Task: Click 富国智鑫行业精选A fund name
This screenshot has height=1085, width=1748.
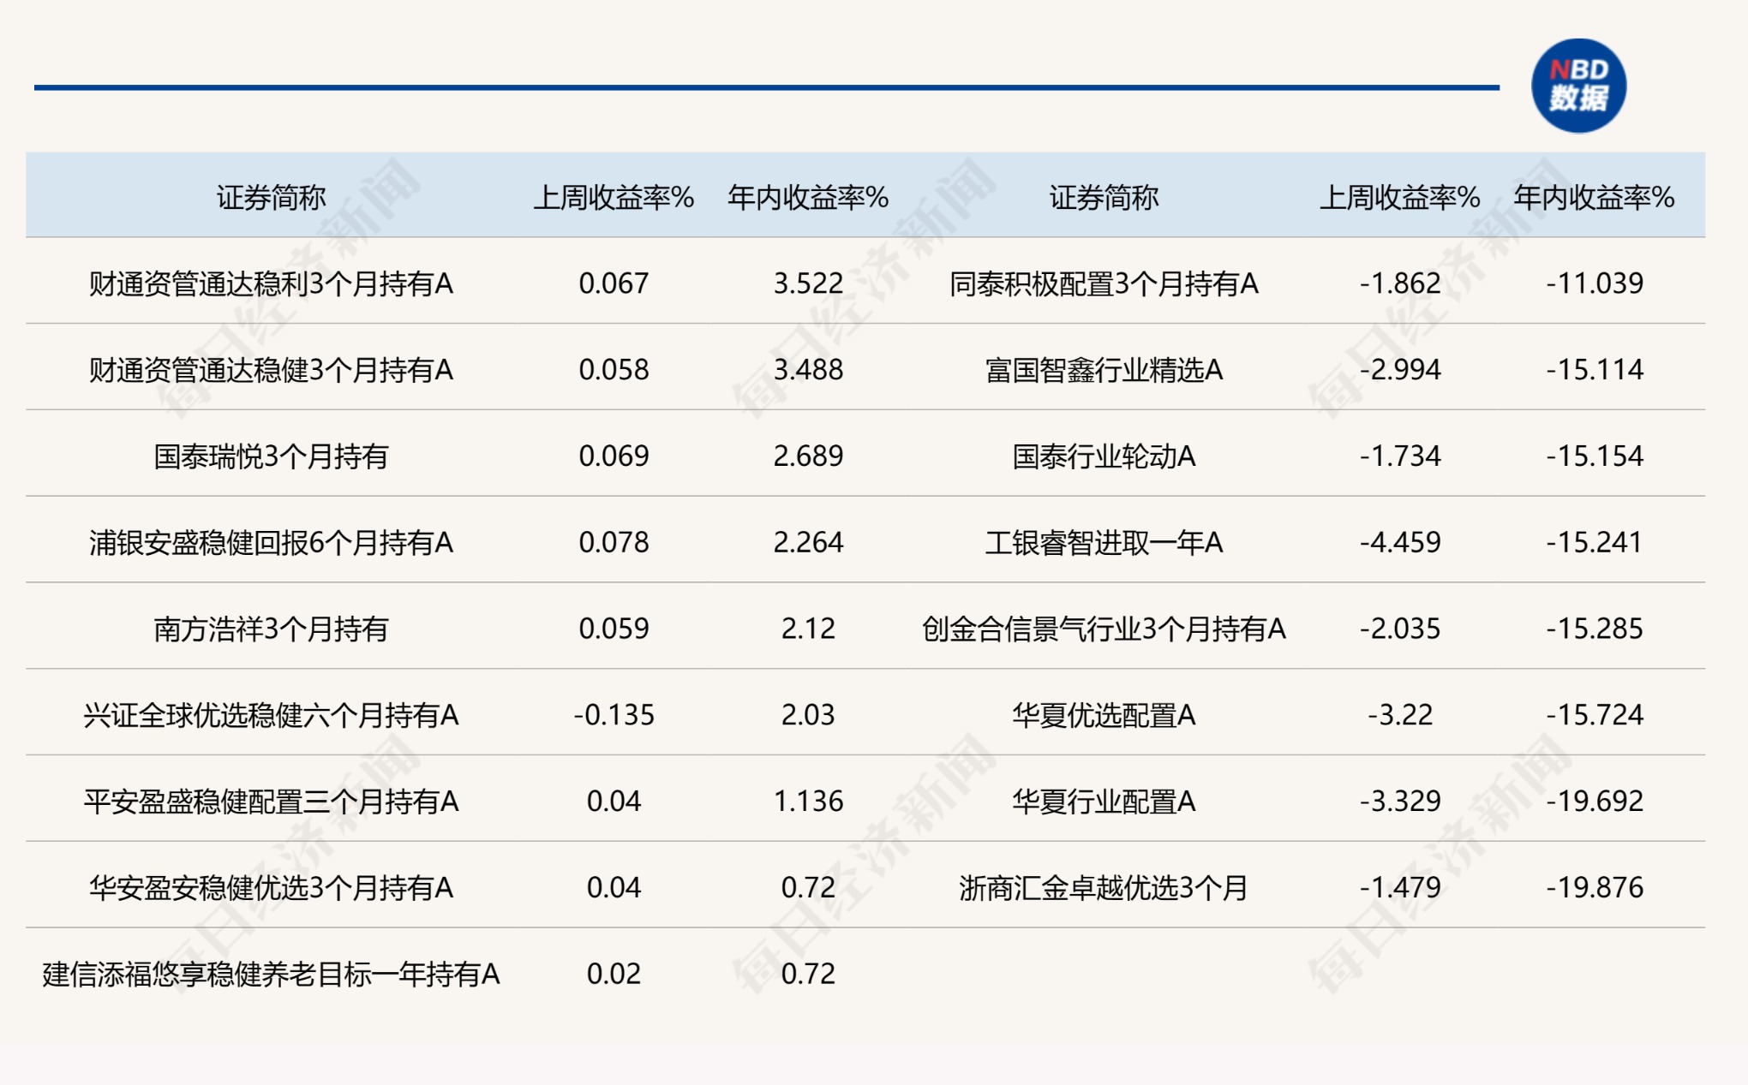Action: click(x=1103, y=370)
